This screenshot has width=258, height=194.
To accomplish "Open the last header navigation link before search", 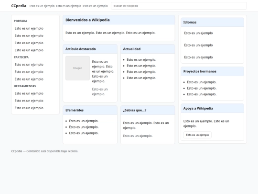I will [x=95, y=6].
